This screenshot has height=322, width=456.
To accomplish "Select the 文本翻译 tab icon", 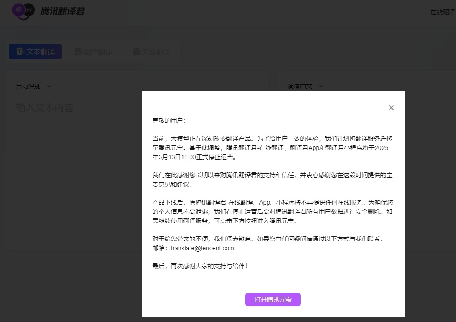I will [x=19, y=51].
